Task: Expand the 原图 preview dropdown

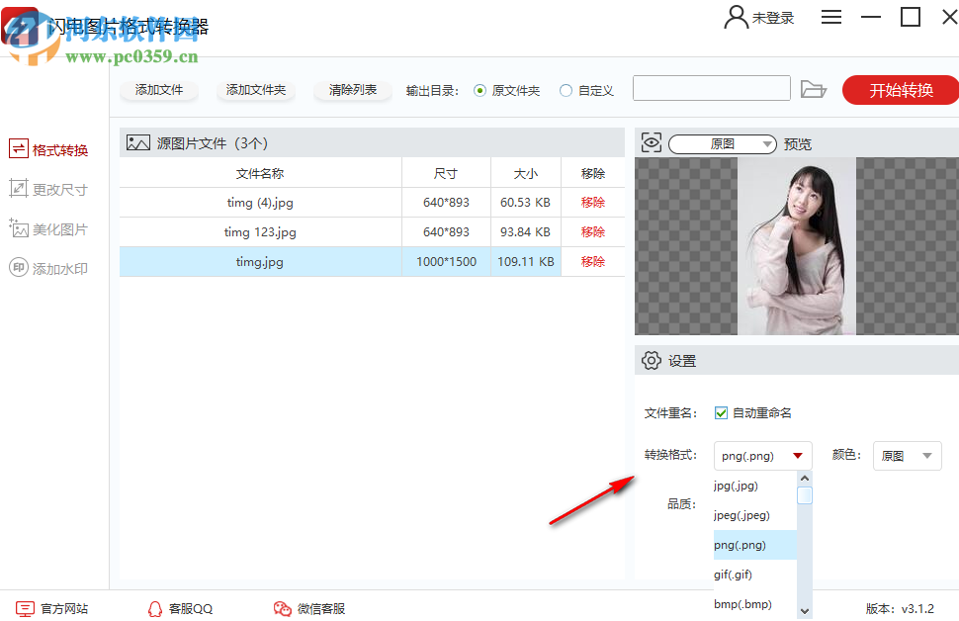Action: tap(722, 142)
